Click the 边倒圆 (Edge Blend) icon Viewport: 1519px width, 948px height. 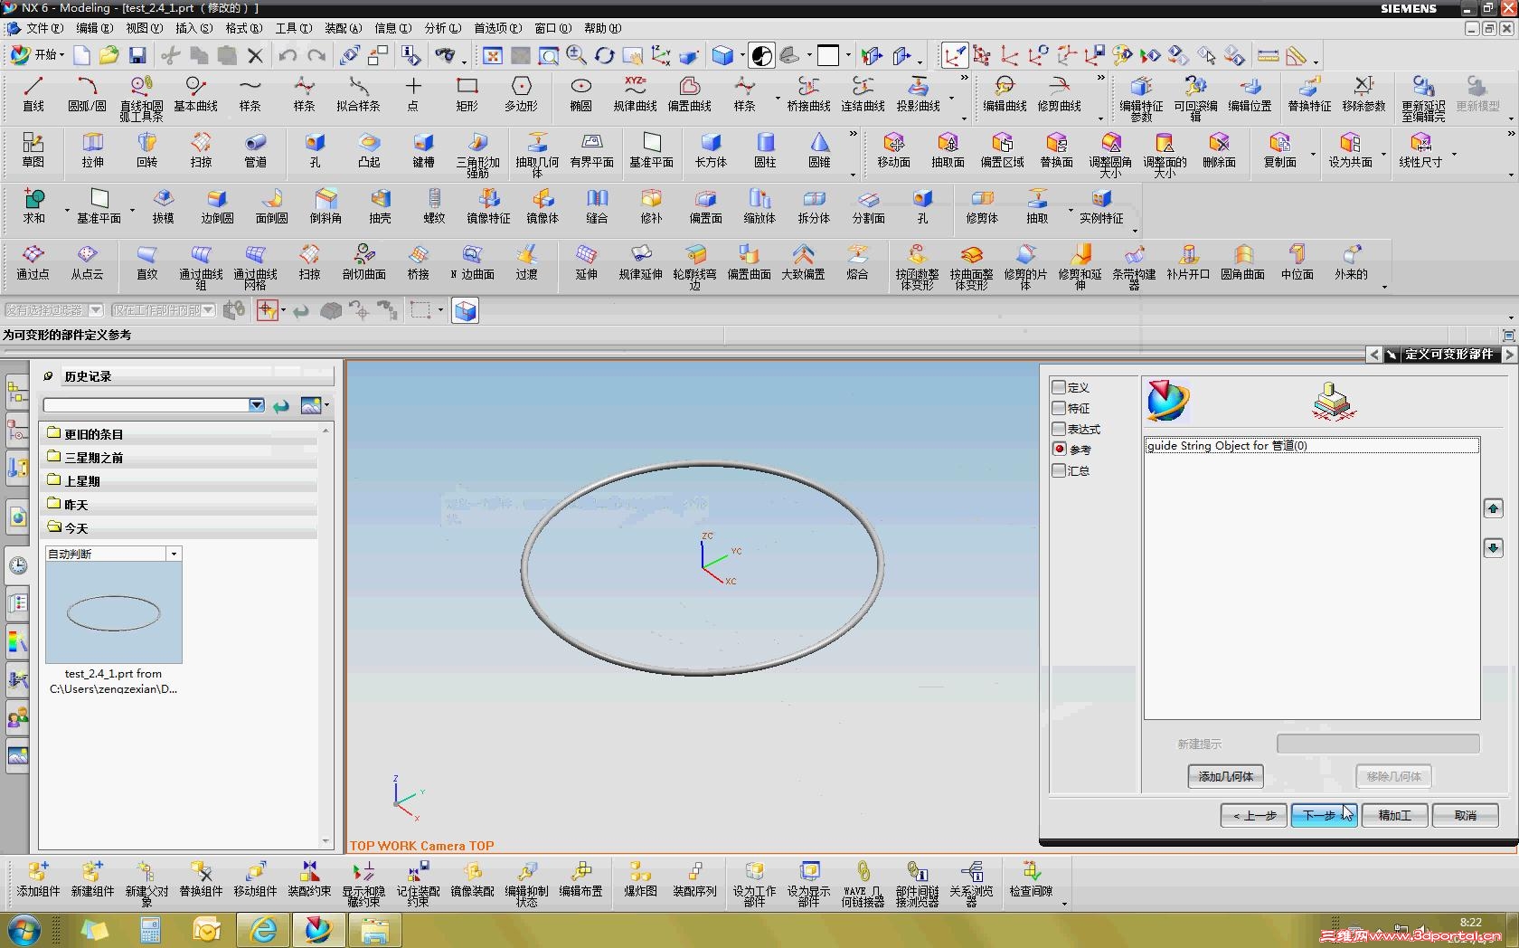tap(217, 206)
